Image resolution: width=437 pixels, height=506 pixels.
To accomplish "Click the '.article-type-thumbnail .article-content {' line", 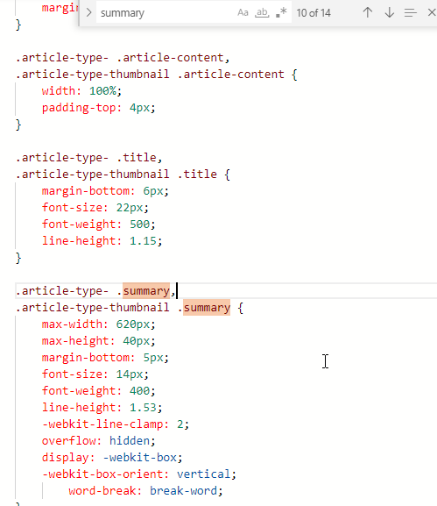I will pyautogui.click(x=156, y=75).
